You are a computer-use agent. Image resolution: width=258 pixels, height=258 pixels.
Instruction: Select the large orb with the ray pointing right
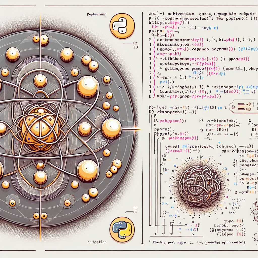click(112, 129)
